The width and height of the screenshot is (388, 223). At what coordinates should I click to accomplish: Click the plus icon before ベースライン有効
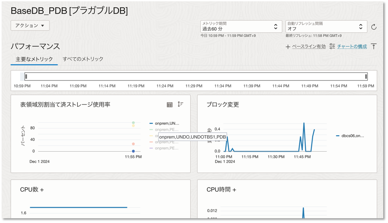288,47
